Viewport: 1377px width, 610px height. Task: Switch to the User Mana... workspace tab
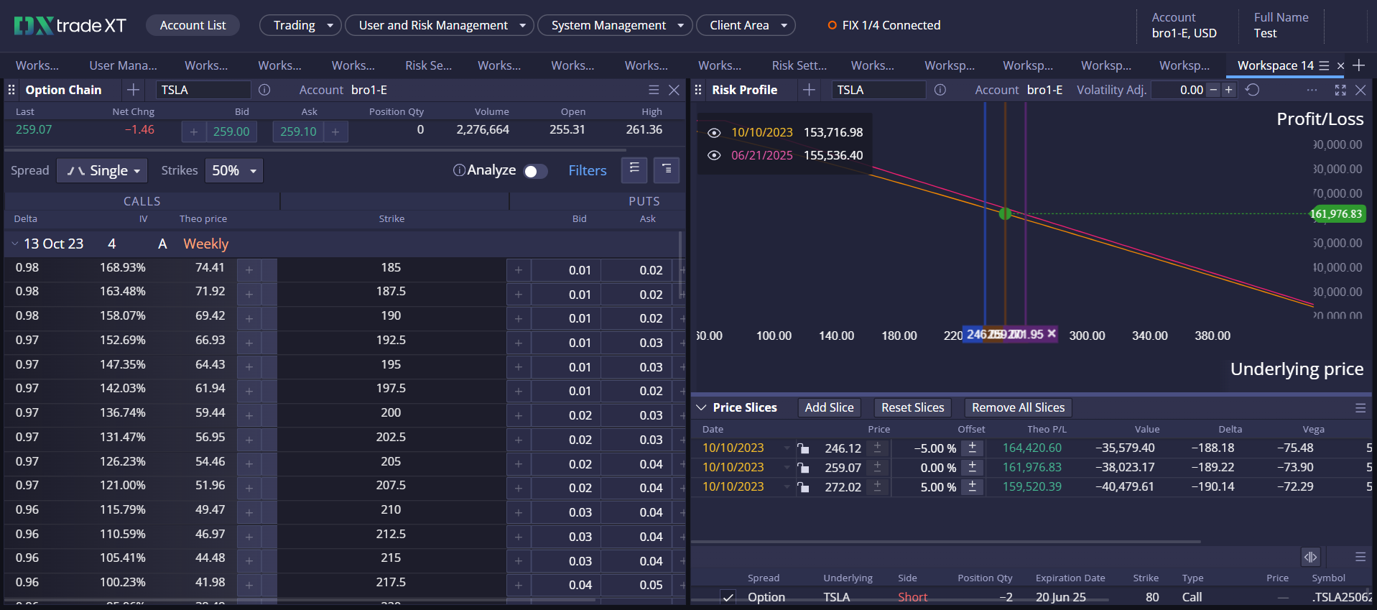(x=123, y=65)
